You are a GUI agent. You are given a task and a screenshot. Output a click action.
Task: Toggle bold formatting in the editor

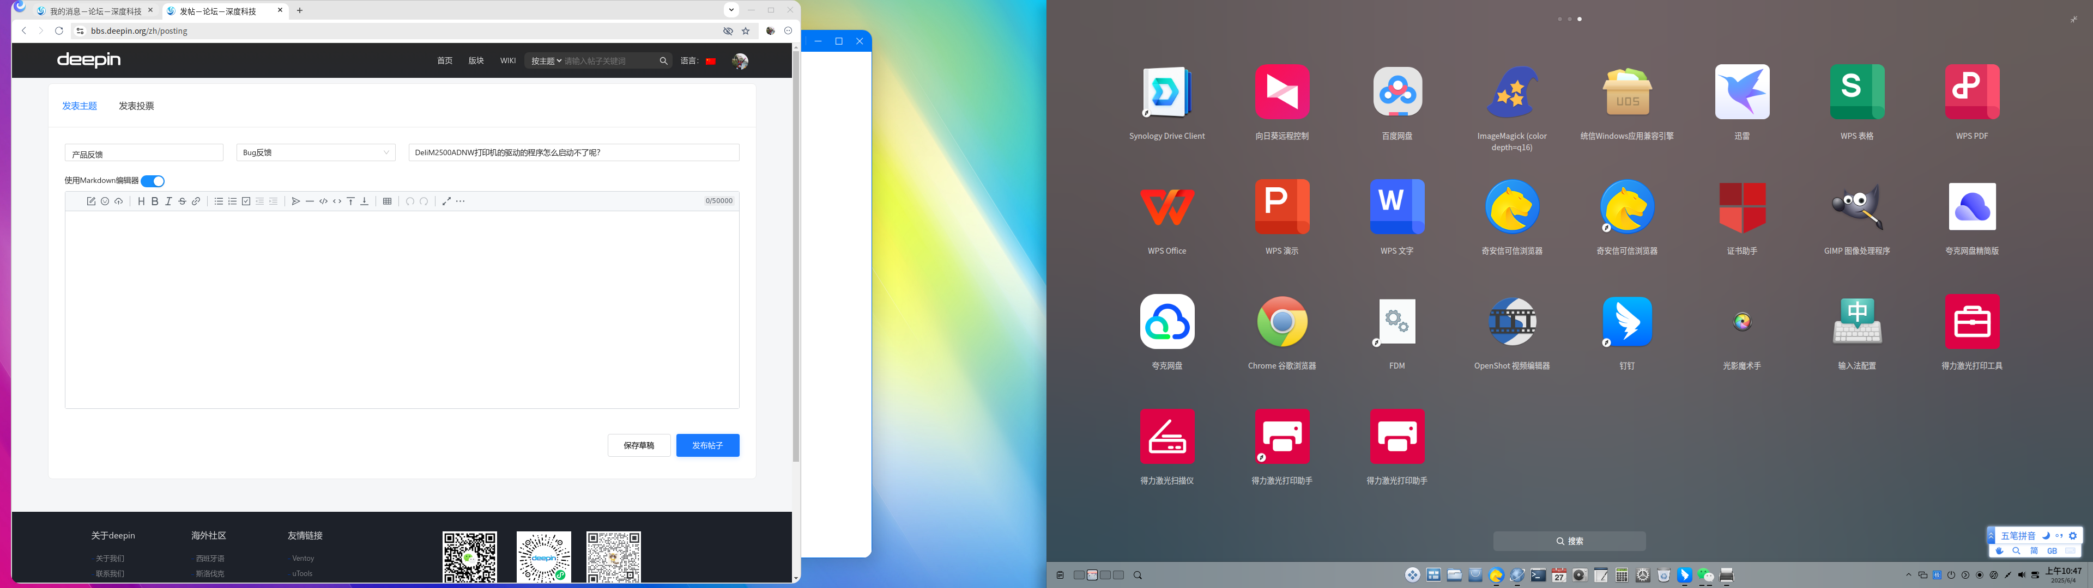pyautogui.click(x=154, y=201)
